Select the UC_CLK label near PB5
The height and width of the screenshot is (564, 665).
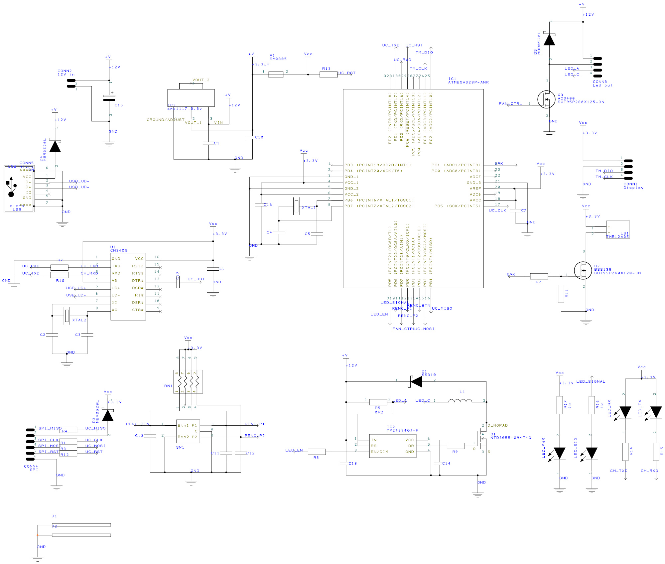(x=497, y=211)
